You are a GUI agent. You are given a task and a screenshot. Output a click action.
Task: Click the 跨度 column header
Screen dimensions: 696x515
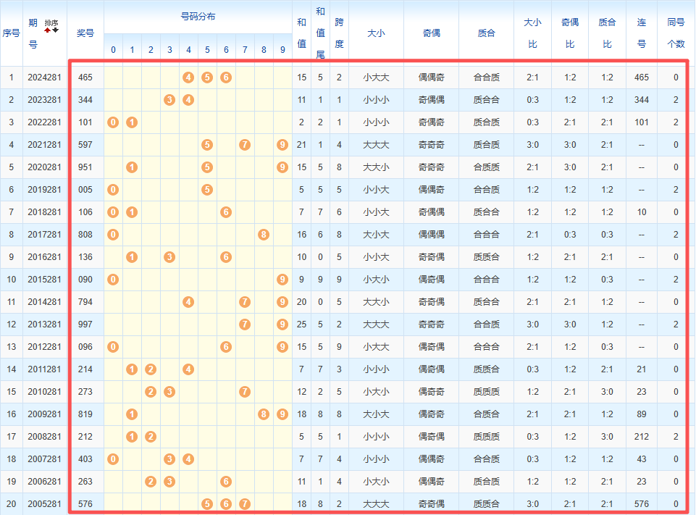pos(339,33)
